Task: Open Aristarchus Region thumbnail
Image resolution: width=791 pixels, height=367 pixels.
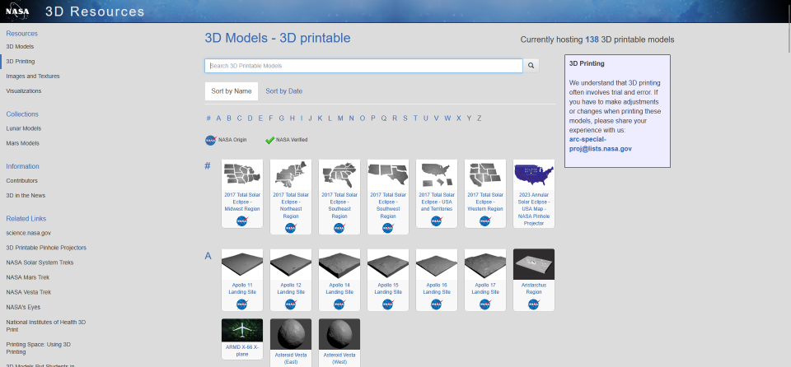Action: tap(534, 264)
